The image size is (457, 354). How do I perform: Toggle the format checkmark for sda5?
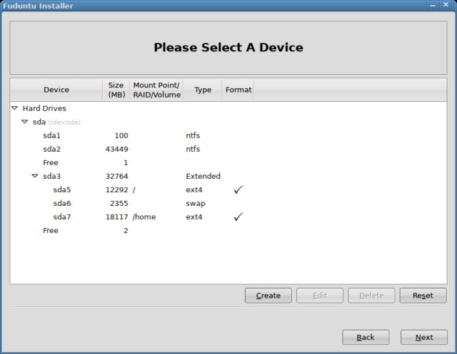click(238, 189)
